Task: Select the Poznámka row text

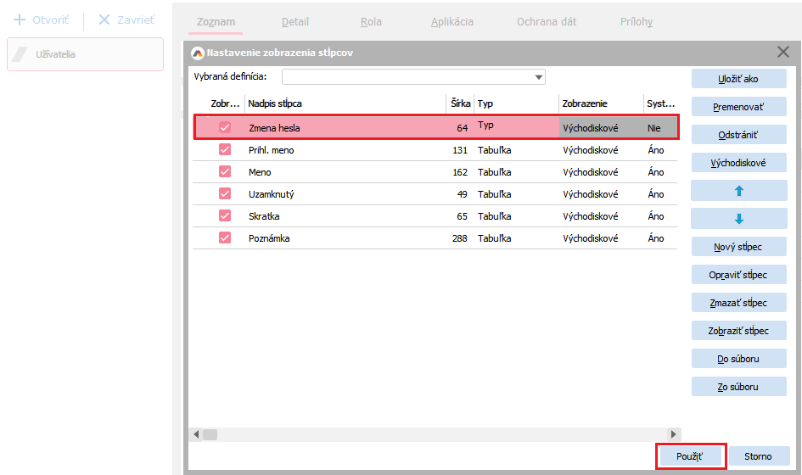Action: click(269, 238)
